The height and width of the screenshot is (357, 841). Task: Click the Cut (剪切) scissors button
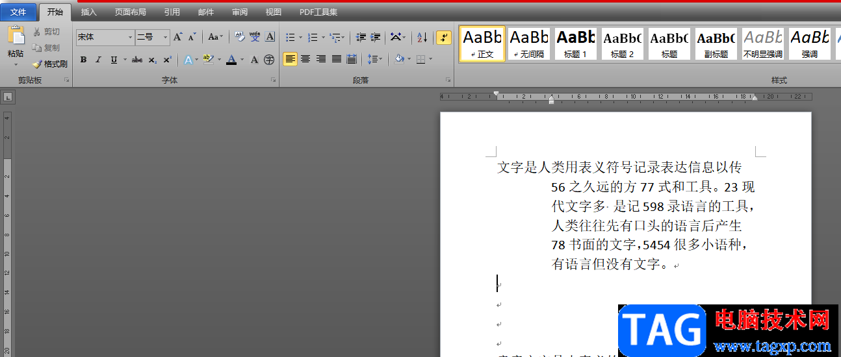pyautogui.click(x=46, y=32)
